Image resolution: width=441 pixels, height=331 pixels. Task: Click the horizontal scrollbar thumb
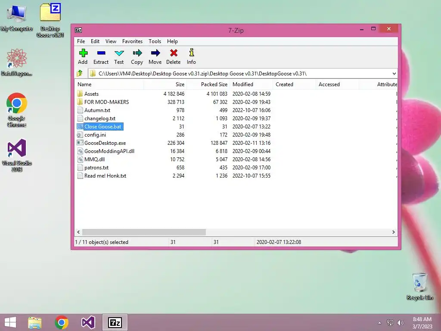(x=144, y=232)
